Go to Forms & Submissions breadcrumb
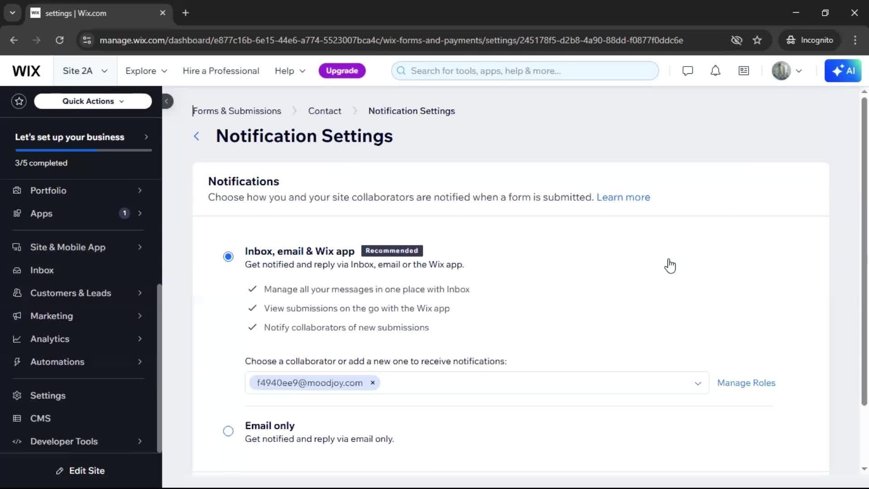This screenshot has height=489, width=869. 237,111
